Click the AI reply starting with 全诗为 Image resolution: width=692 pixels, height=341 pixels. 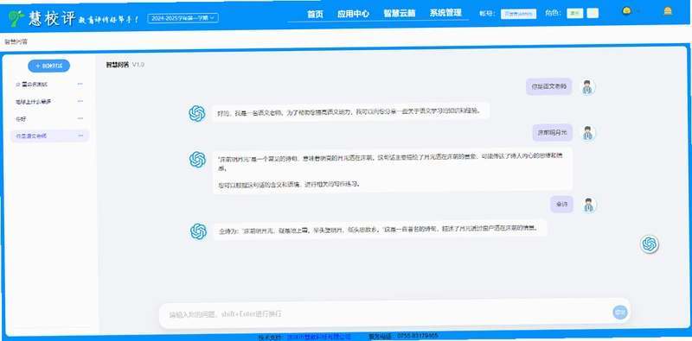(380, 230)
